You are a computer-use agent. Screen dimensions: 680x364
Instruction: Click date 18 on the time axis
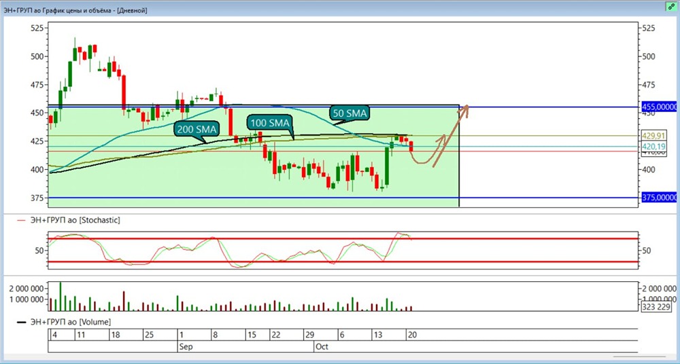115,335
